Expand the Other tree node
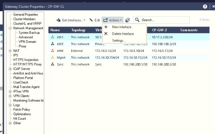The height and width of the screenshot is (134, 215). coord(10,123)
